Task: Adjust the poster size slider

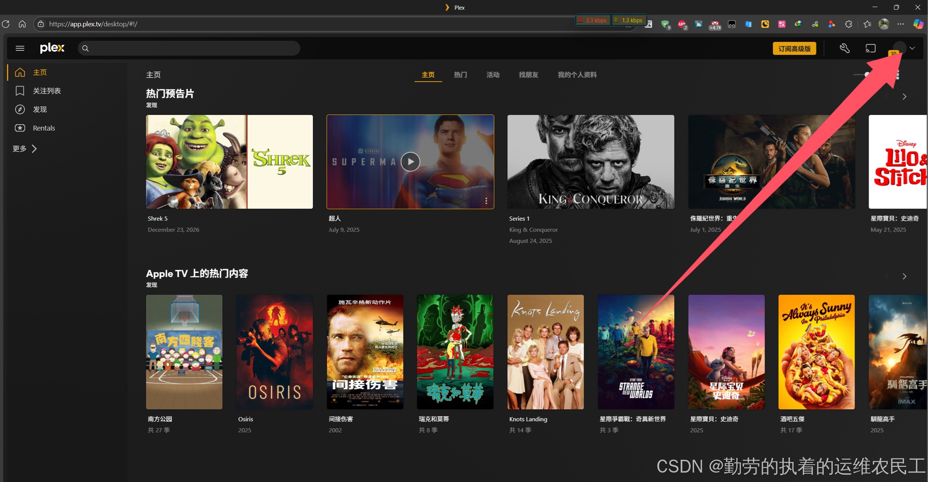Action: tap(867, 75)
